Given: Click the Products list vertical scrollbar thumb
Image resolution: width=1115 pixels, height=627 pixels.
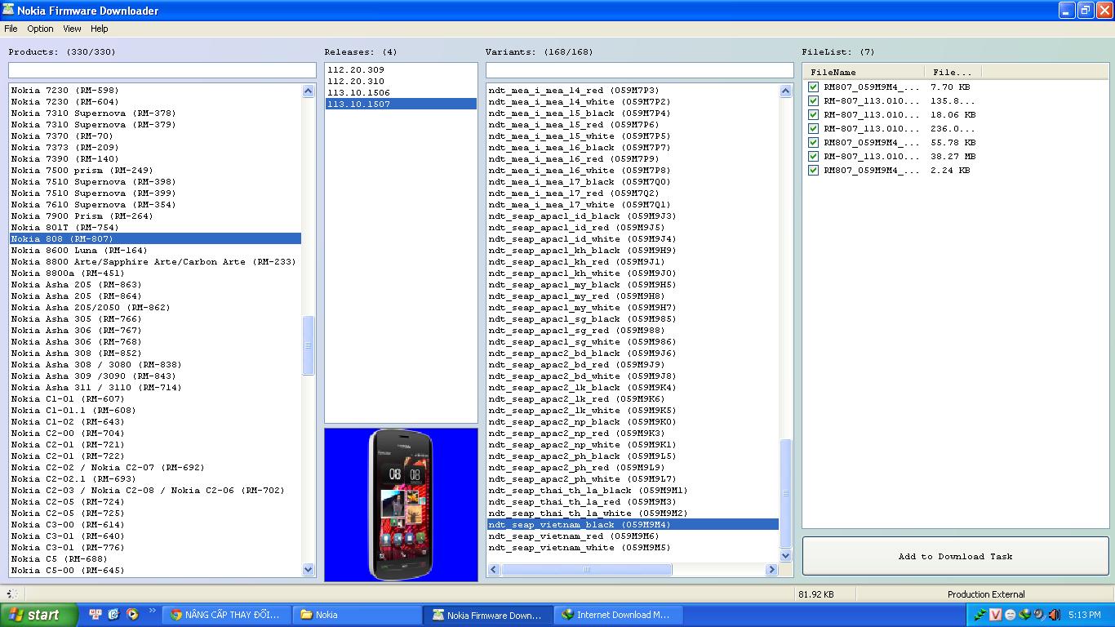Looking at the screenshot, I should (x=308, y=345).
